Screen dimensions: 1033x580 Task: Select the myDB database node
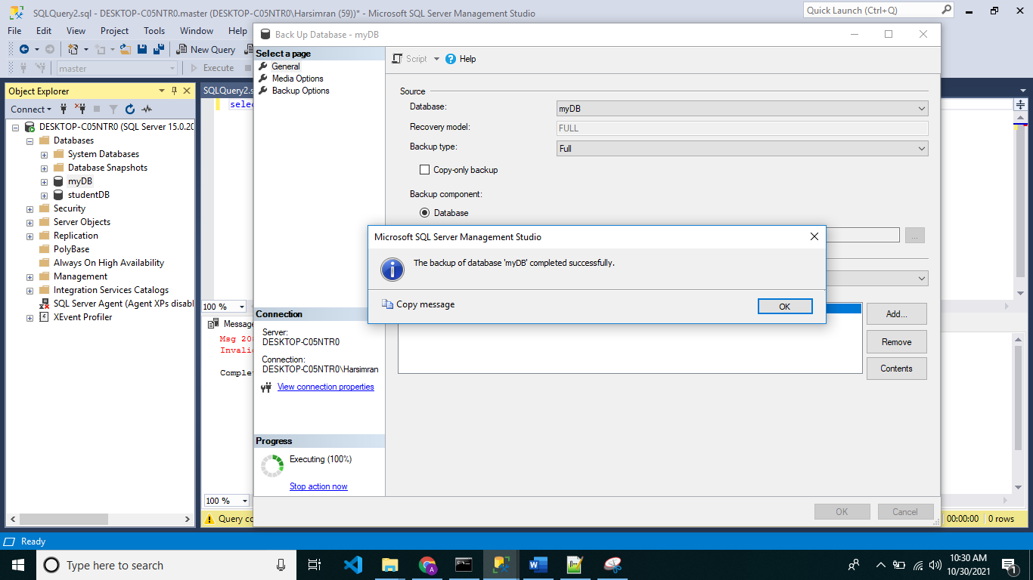(x=79, y=181)
